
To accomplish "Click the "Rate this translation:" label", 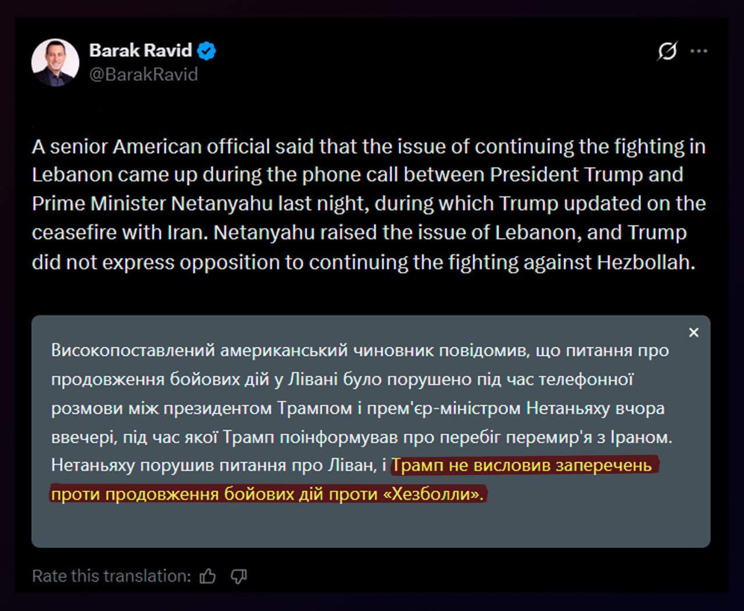I will coord(111,576).
